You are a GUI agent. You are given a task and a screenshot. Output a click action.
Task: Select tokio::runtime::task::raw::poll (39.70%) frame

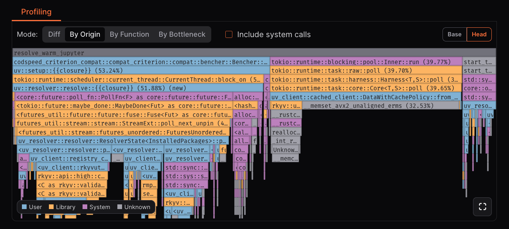click(366, 71)
